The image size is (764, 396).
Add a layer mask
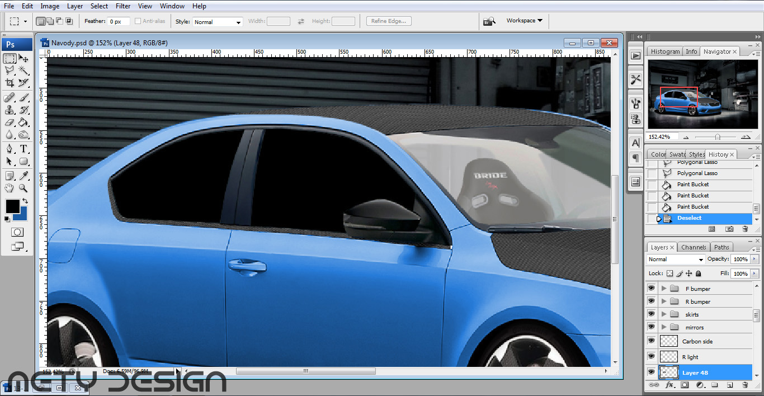click(685, 385)
